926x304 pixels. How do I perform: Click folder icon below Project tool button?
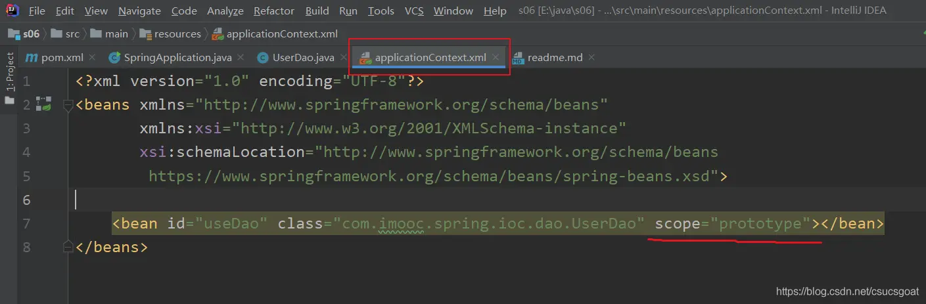click(x=9, y=100)
